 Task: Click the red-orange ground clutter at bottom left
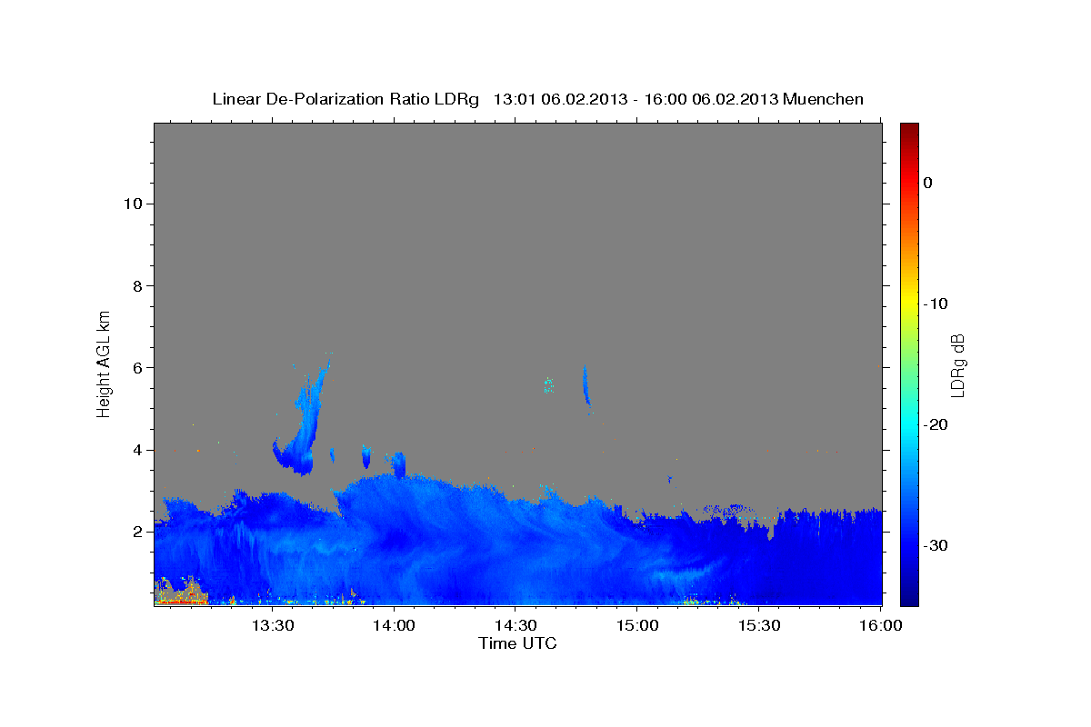click(x=180, y=593)
